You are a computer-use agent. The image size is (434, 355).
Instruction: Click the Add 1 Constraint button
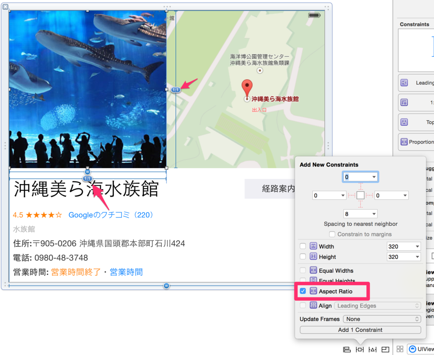(x=360, y=330)
